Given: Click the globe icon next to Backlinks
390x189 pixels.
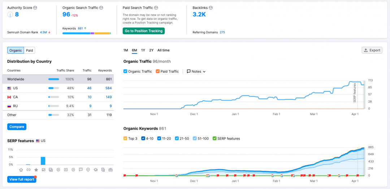Looking at the screenshot, I should [x=211, y=8].
